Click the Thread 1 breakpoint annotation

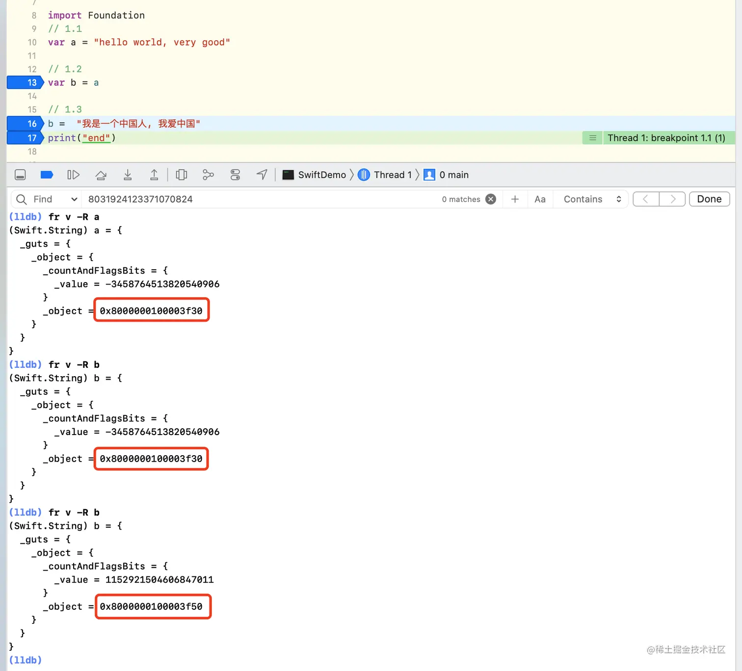pyautogui.click(x=666, y=138)
